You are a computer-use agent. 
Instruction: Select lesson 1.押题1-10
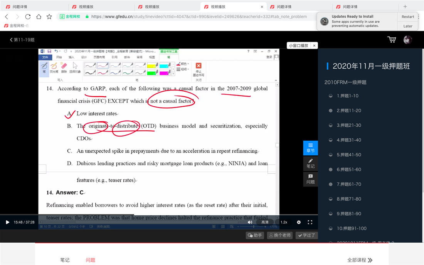click(x=347, y=96)
